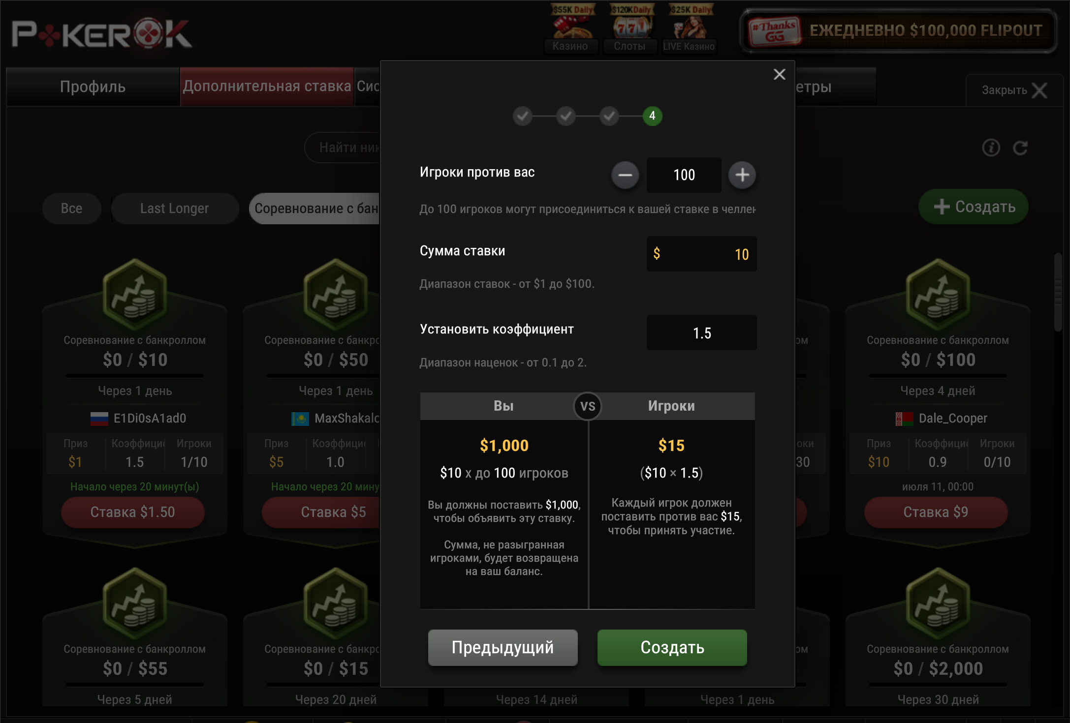Decrease players count with minus button

click(625, 175)
